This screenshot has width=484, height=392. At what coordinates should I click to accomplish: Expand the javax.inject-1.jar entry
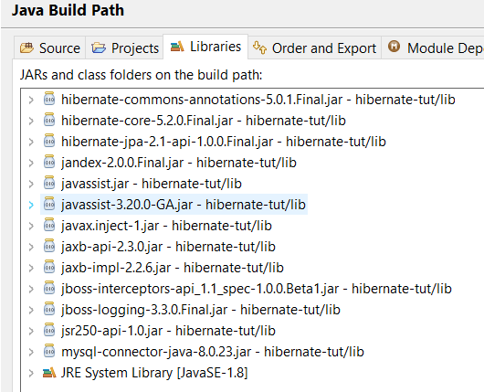point(31,226)
